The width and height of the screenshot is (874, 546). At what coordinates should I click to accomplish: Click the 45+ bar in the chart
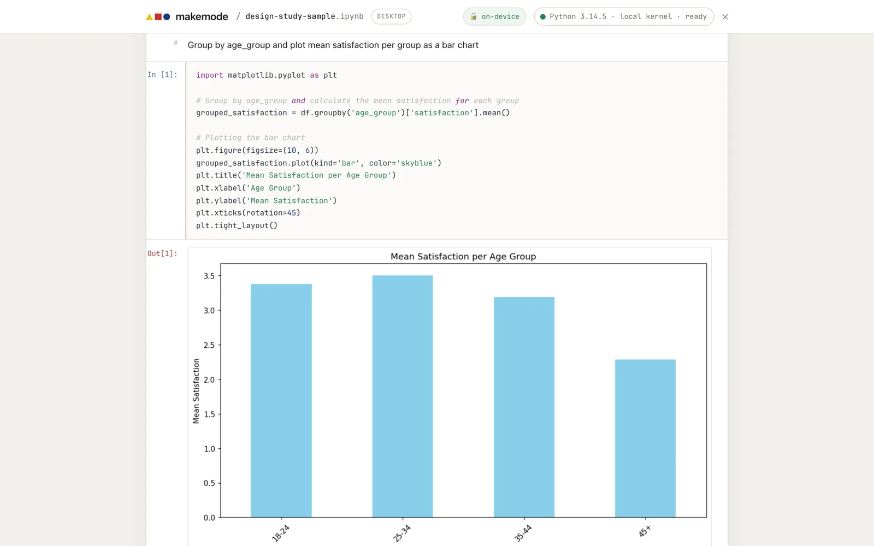pyautogui.click(x=645, y=438)
